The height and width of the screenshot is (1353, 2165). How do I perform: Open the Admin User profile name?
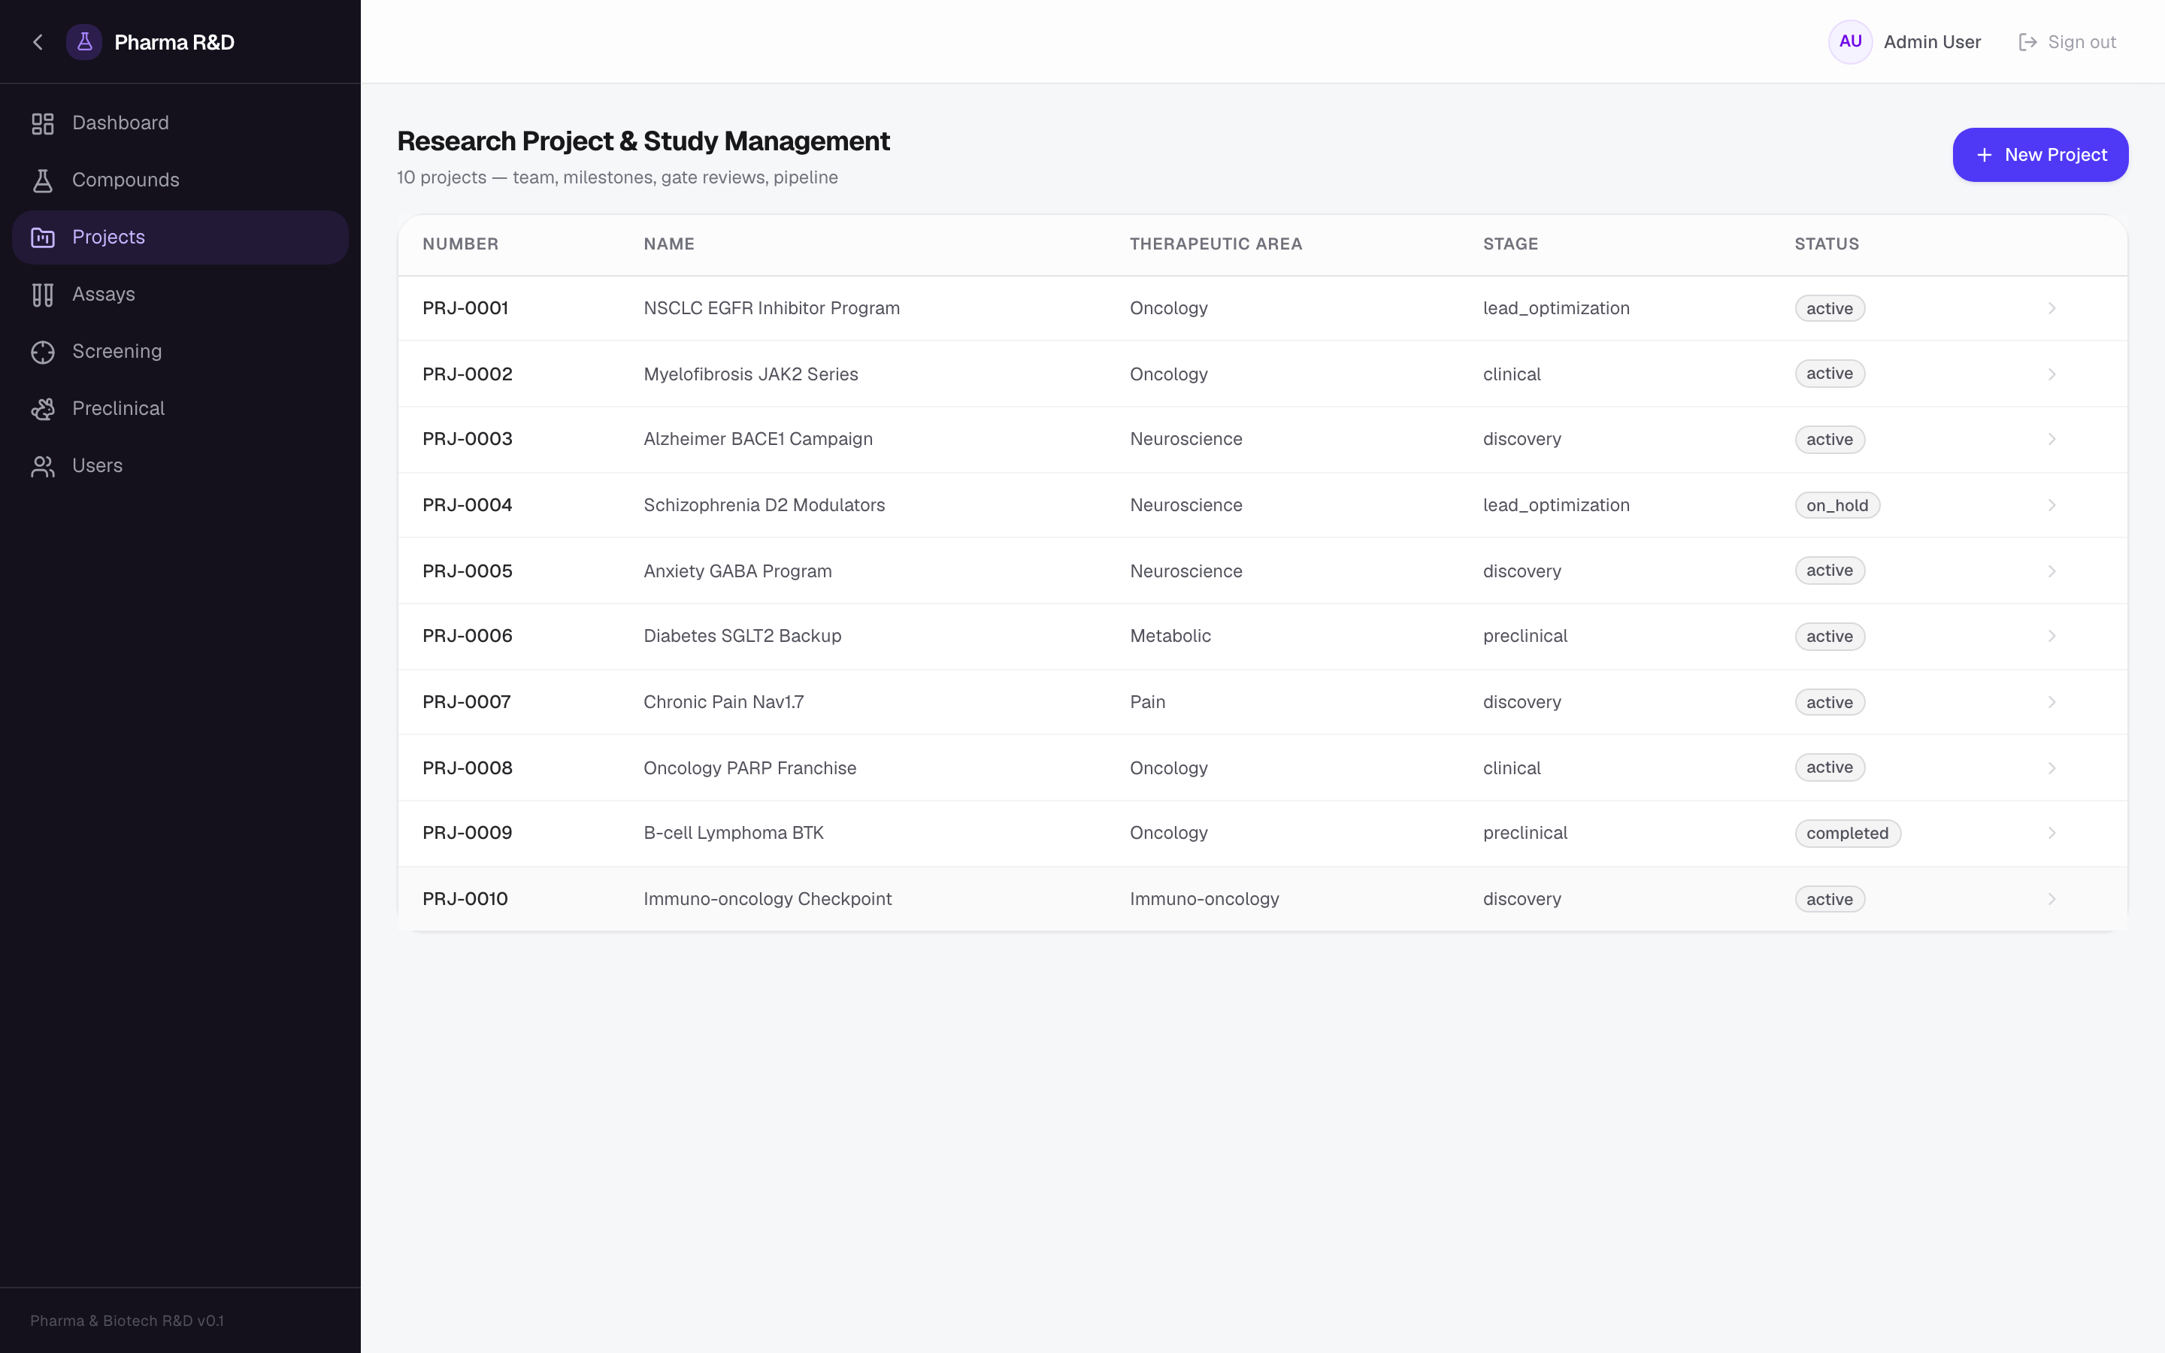pos(1931,42)
